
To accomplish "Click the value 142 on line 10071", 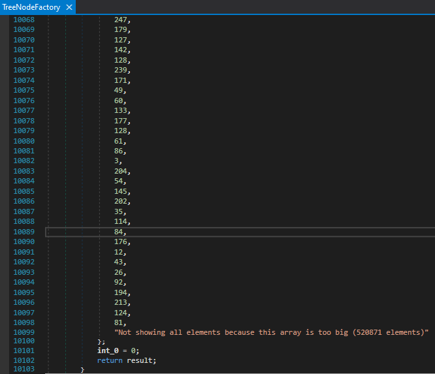I will [120, 50].
